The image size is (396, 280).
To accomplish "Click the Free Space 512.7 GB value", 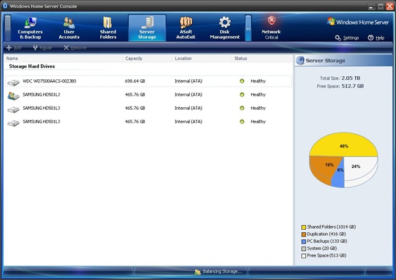I will click(353, 86).
